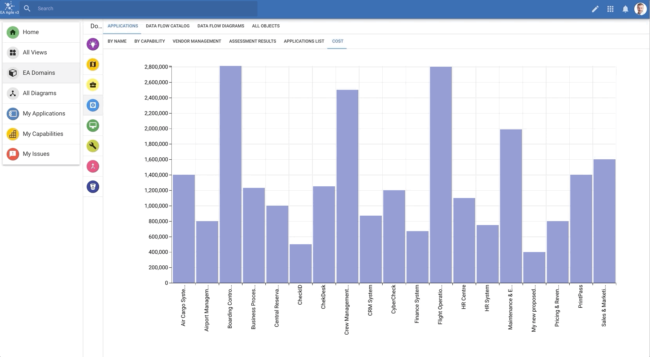
Task: Open My Issues in sidebar
Action: [x=36, y=154]
